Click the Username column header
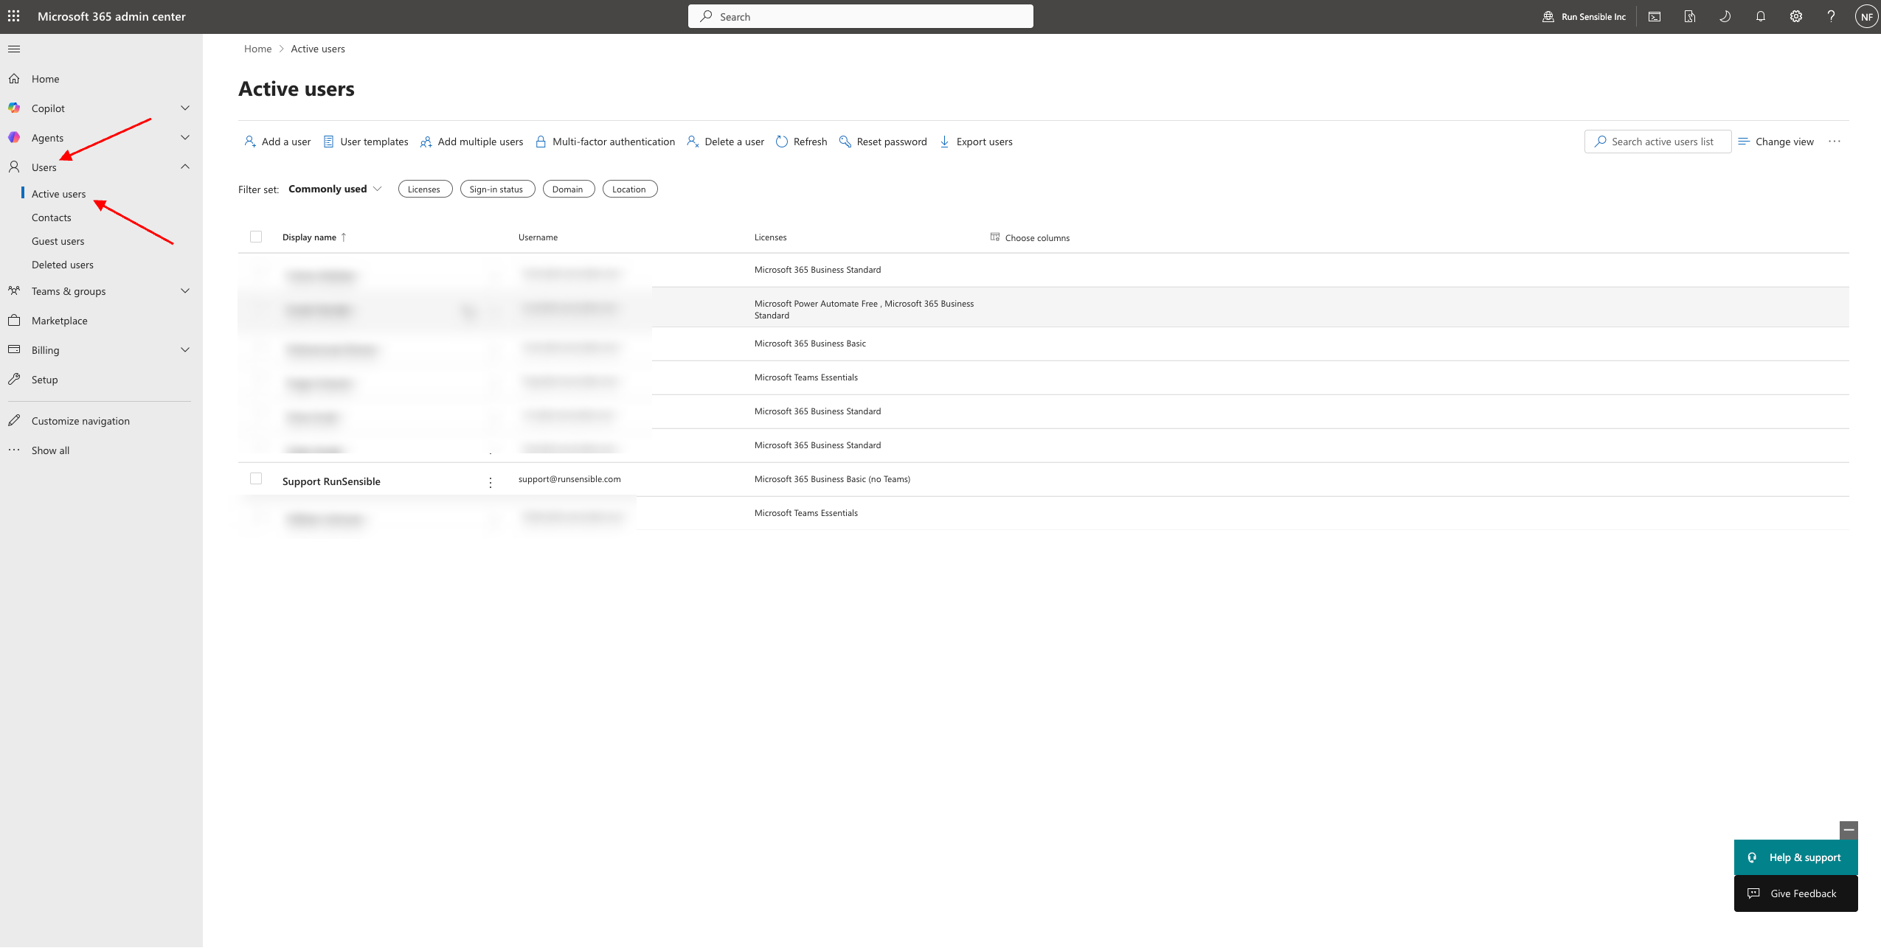1881x948 pixels. [x=538, y=237]
